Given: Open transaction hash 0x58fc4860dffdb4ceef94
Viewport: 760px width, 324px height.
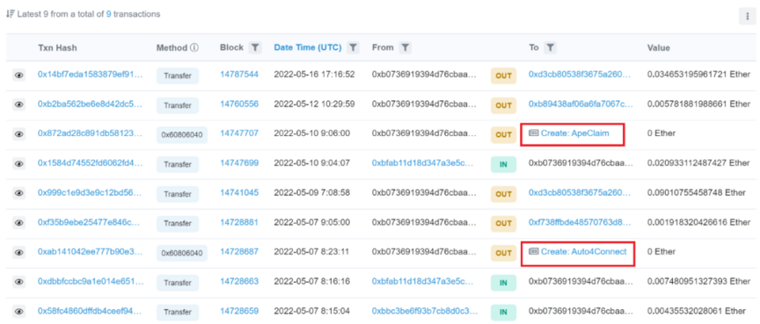Looking at the screenshot, I should click(91, 311).
